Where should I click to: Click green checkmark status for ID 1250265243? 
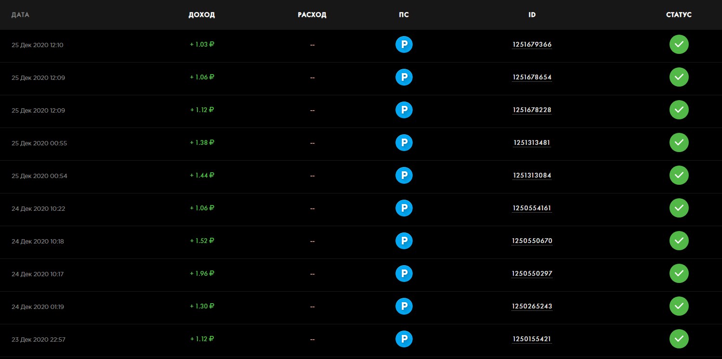point(679,306)
